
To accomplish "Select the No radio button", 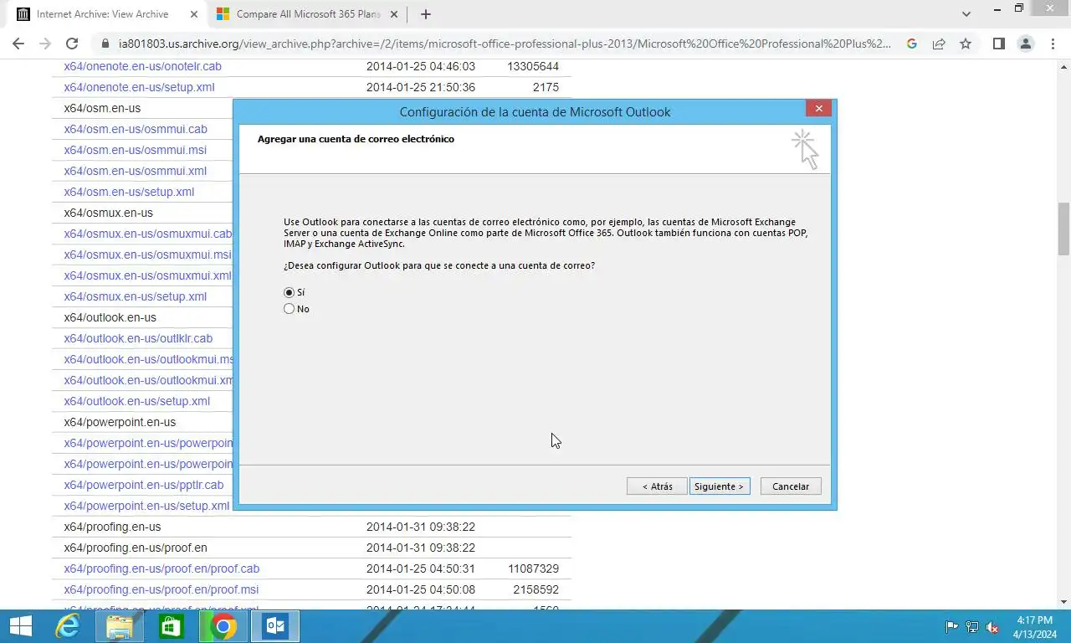I will pos(290,309).
